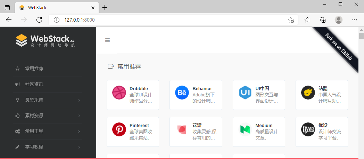Click the address bar showing 127.0.0.1:8000

[173, 20]
